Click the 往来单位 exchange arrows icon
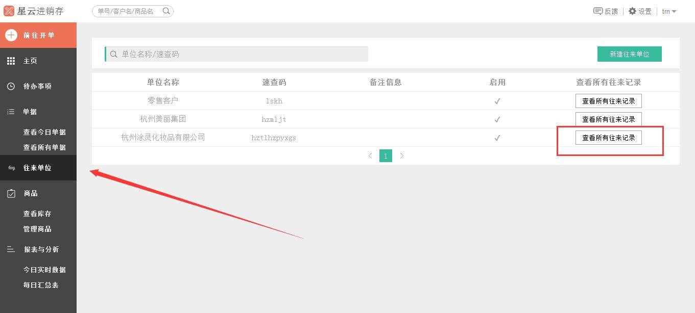The image size is (695, 313). click(x=11, y=168)
